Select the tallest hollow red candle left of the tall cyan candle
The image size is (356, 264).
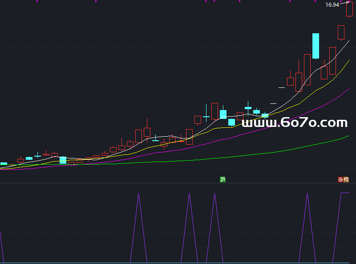point(307,69)
